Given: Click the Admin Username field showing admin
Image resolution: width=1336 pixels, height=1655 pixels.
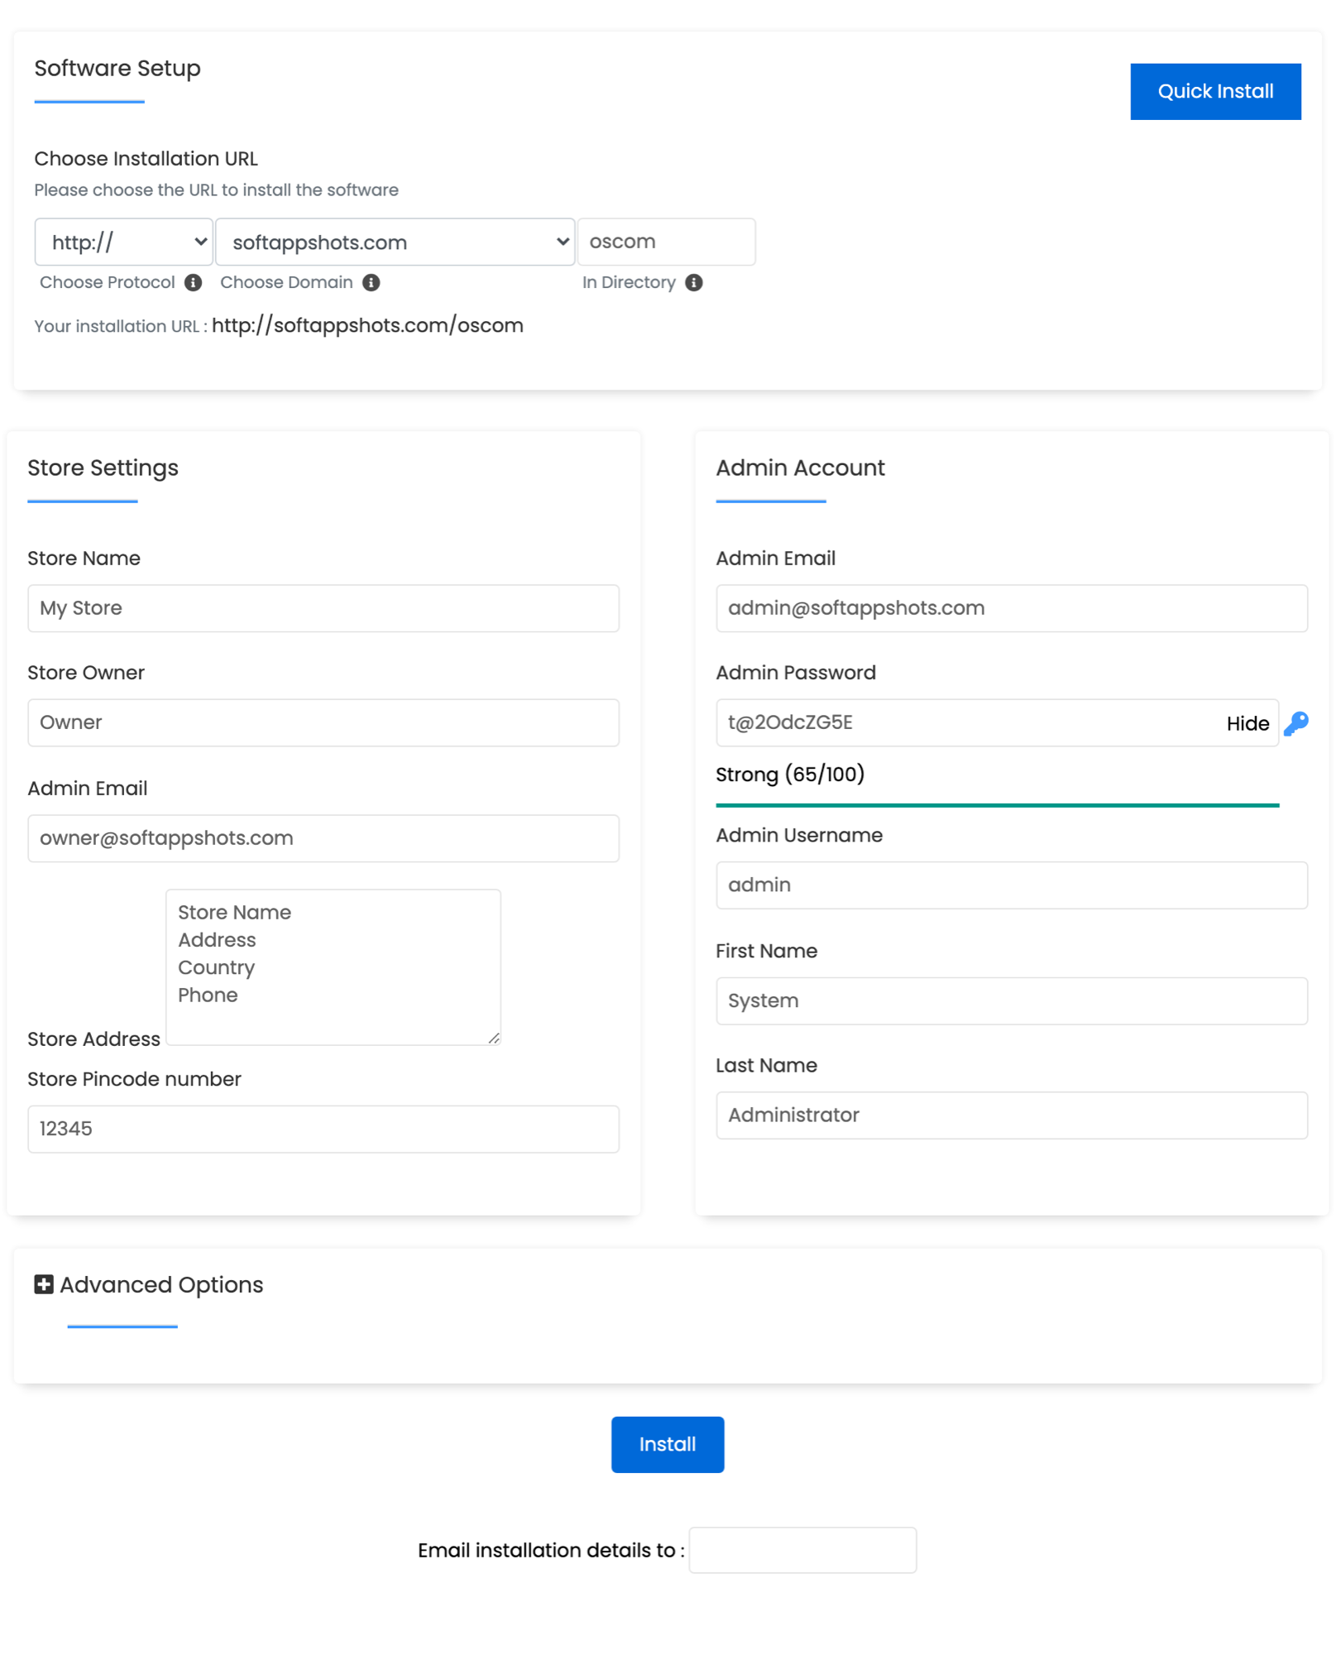Looking at the screenshot, I should [x=1011, y=885].
